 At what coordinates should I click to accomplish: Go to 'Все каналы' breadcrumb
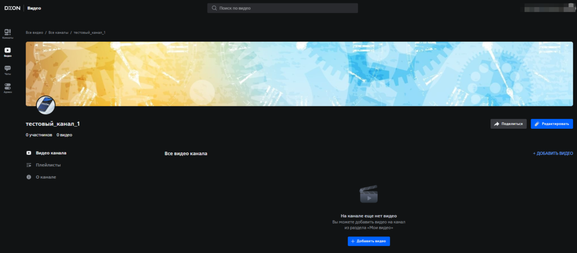58,32
